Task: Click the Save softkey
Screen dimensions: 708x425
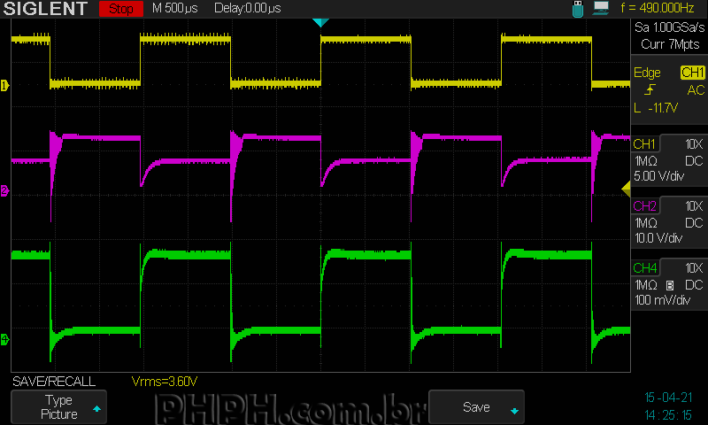Action: [x=476, y=407]
